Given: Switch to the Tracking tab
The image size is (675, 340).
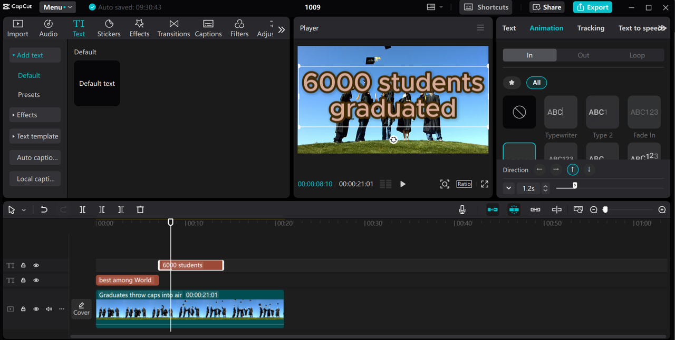Looking at the screenshot, I should 591,28.
